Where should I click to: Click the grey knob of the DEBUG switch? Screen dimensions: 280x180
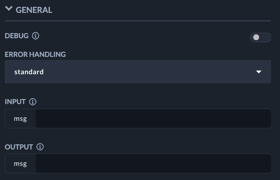[256, 38]
